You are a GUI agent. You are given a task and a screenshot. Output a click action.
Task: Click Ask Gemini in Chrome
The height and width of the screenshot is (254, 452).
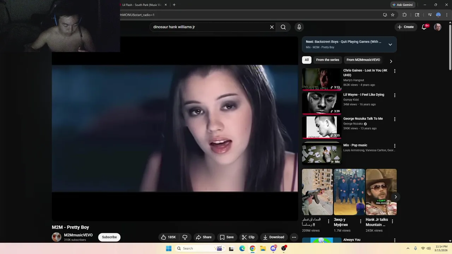tap(403, 5)
